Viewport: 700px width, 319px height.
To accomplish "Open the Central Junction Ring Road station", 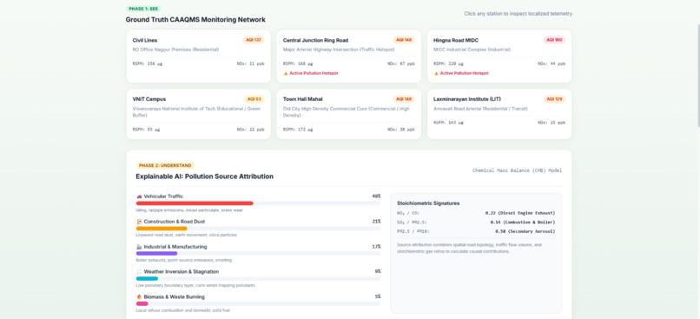I will pos(348,56).
